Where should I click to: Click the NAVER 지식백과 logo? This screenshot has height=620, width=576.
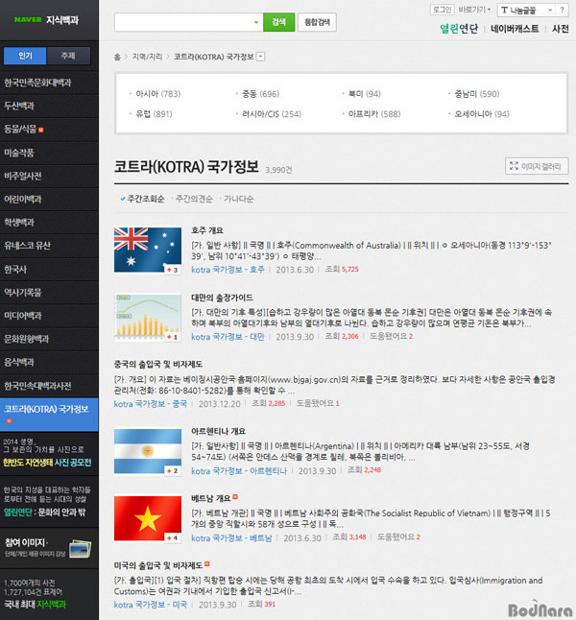coord(46,20)
